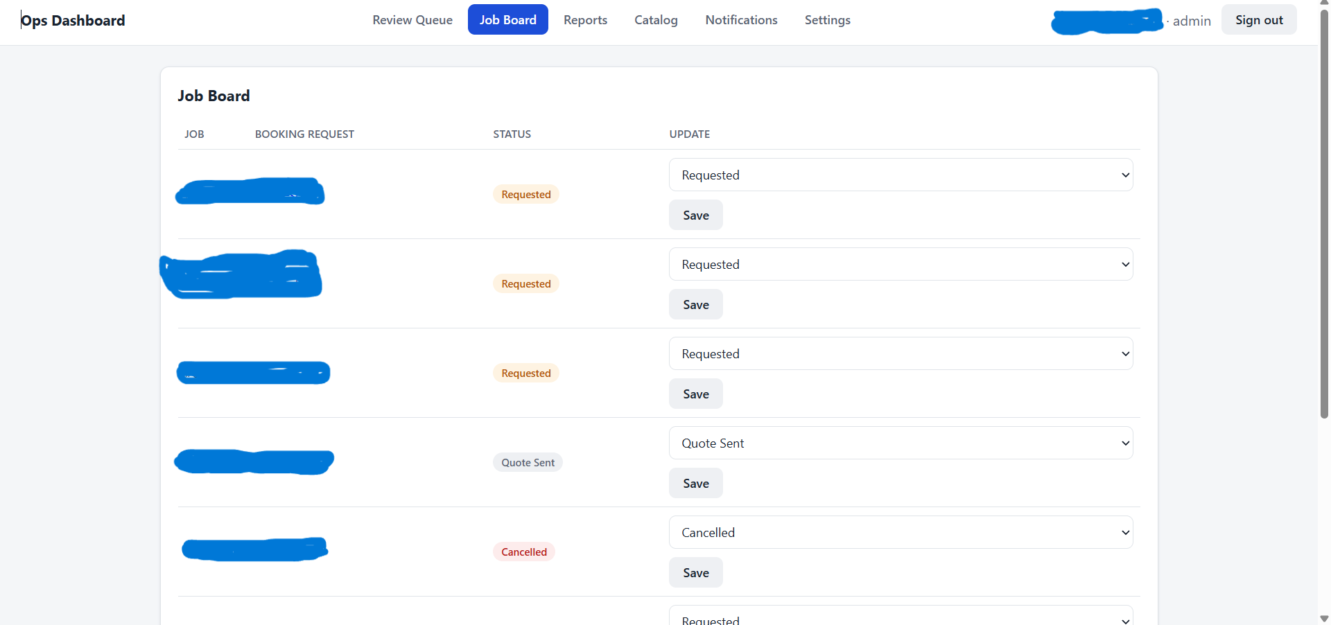Open the Quote Sent update dropdown
The image size is (1331, 625).
pyautogui.click(x=901, y=443)
